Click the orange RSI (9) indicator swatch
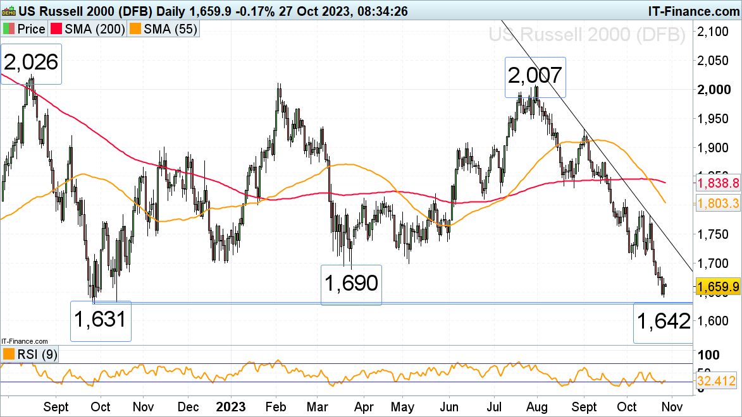Image resolution: width=742 pixels, height=417 pixels. (8, 354)
